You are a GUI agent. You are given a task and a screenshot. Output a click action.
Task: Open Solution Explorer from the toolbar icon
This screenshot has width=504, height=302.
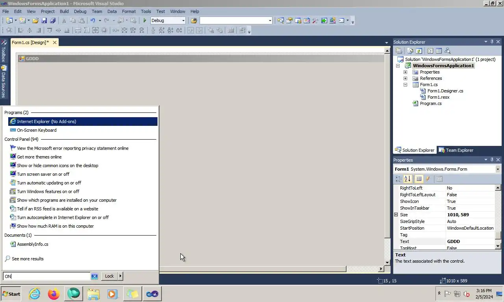(x=281, y=20)
